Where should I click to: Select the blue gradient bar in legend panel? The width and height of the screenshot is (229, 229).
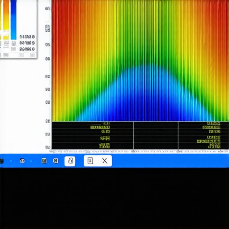[x=13, y=20]
